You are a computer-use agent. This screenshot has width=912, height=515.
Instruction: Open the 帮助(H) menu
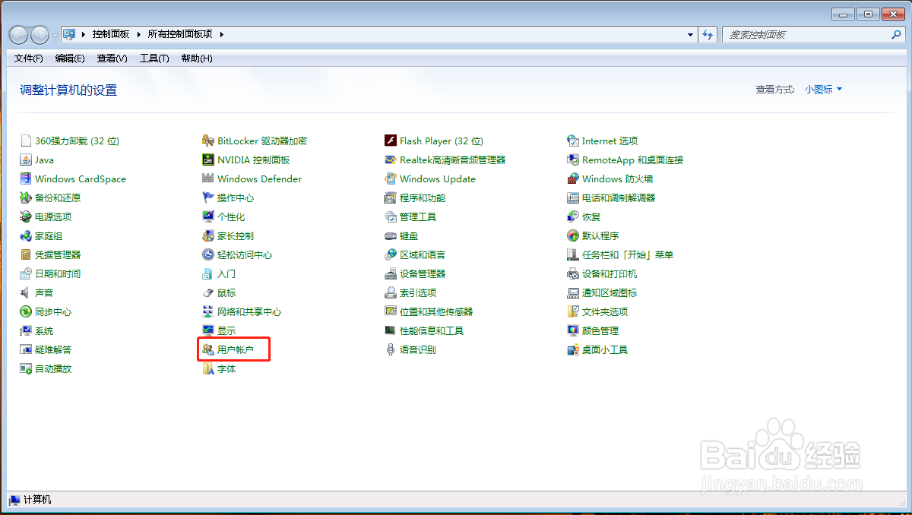tap(197, 58)
